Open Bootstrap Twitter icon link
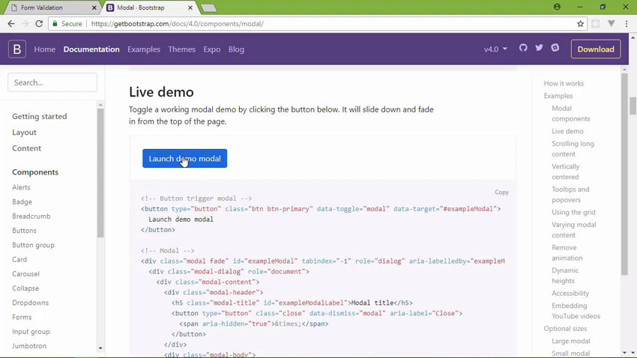The height and width of the screenshot is (358, 637). tap(539, 48)
